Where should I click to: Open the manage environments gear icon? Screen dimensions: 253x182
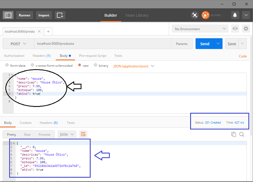(x=246, y=29)
